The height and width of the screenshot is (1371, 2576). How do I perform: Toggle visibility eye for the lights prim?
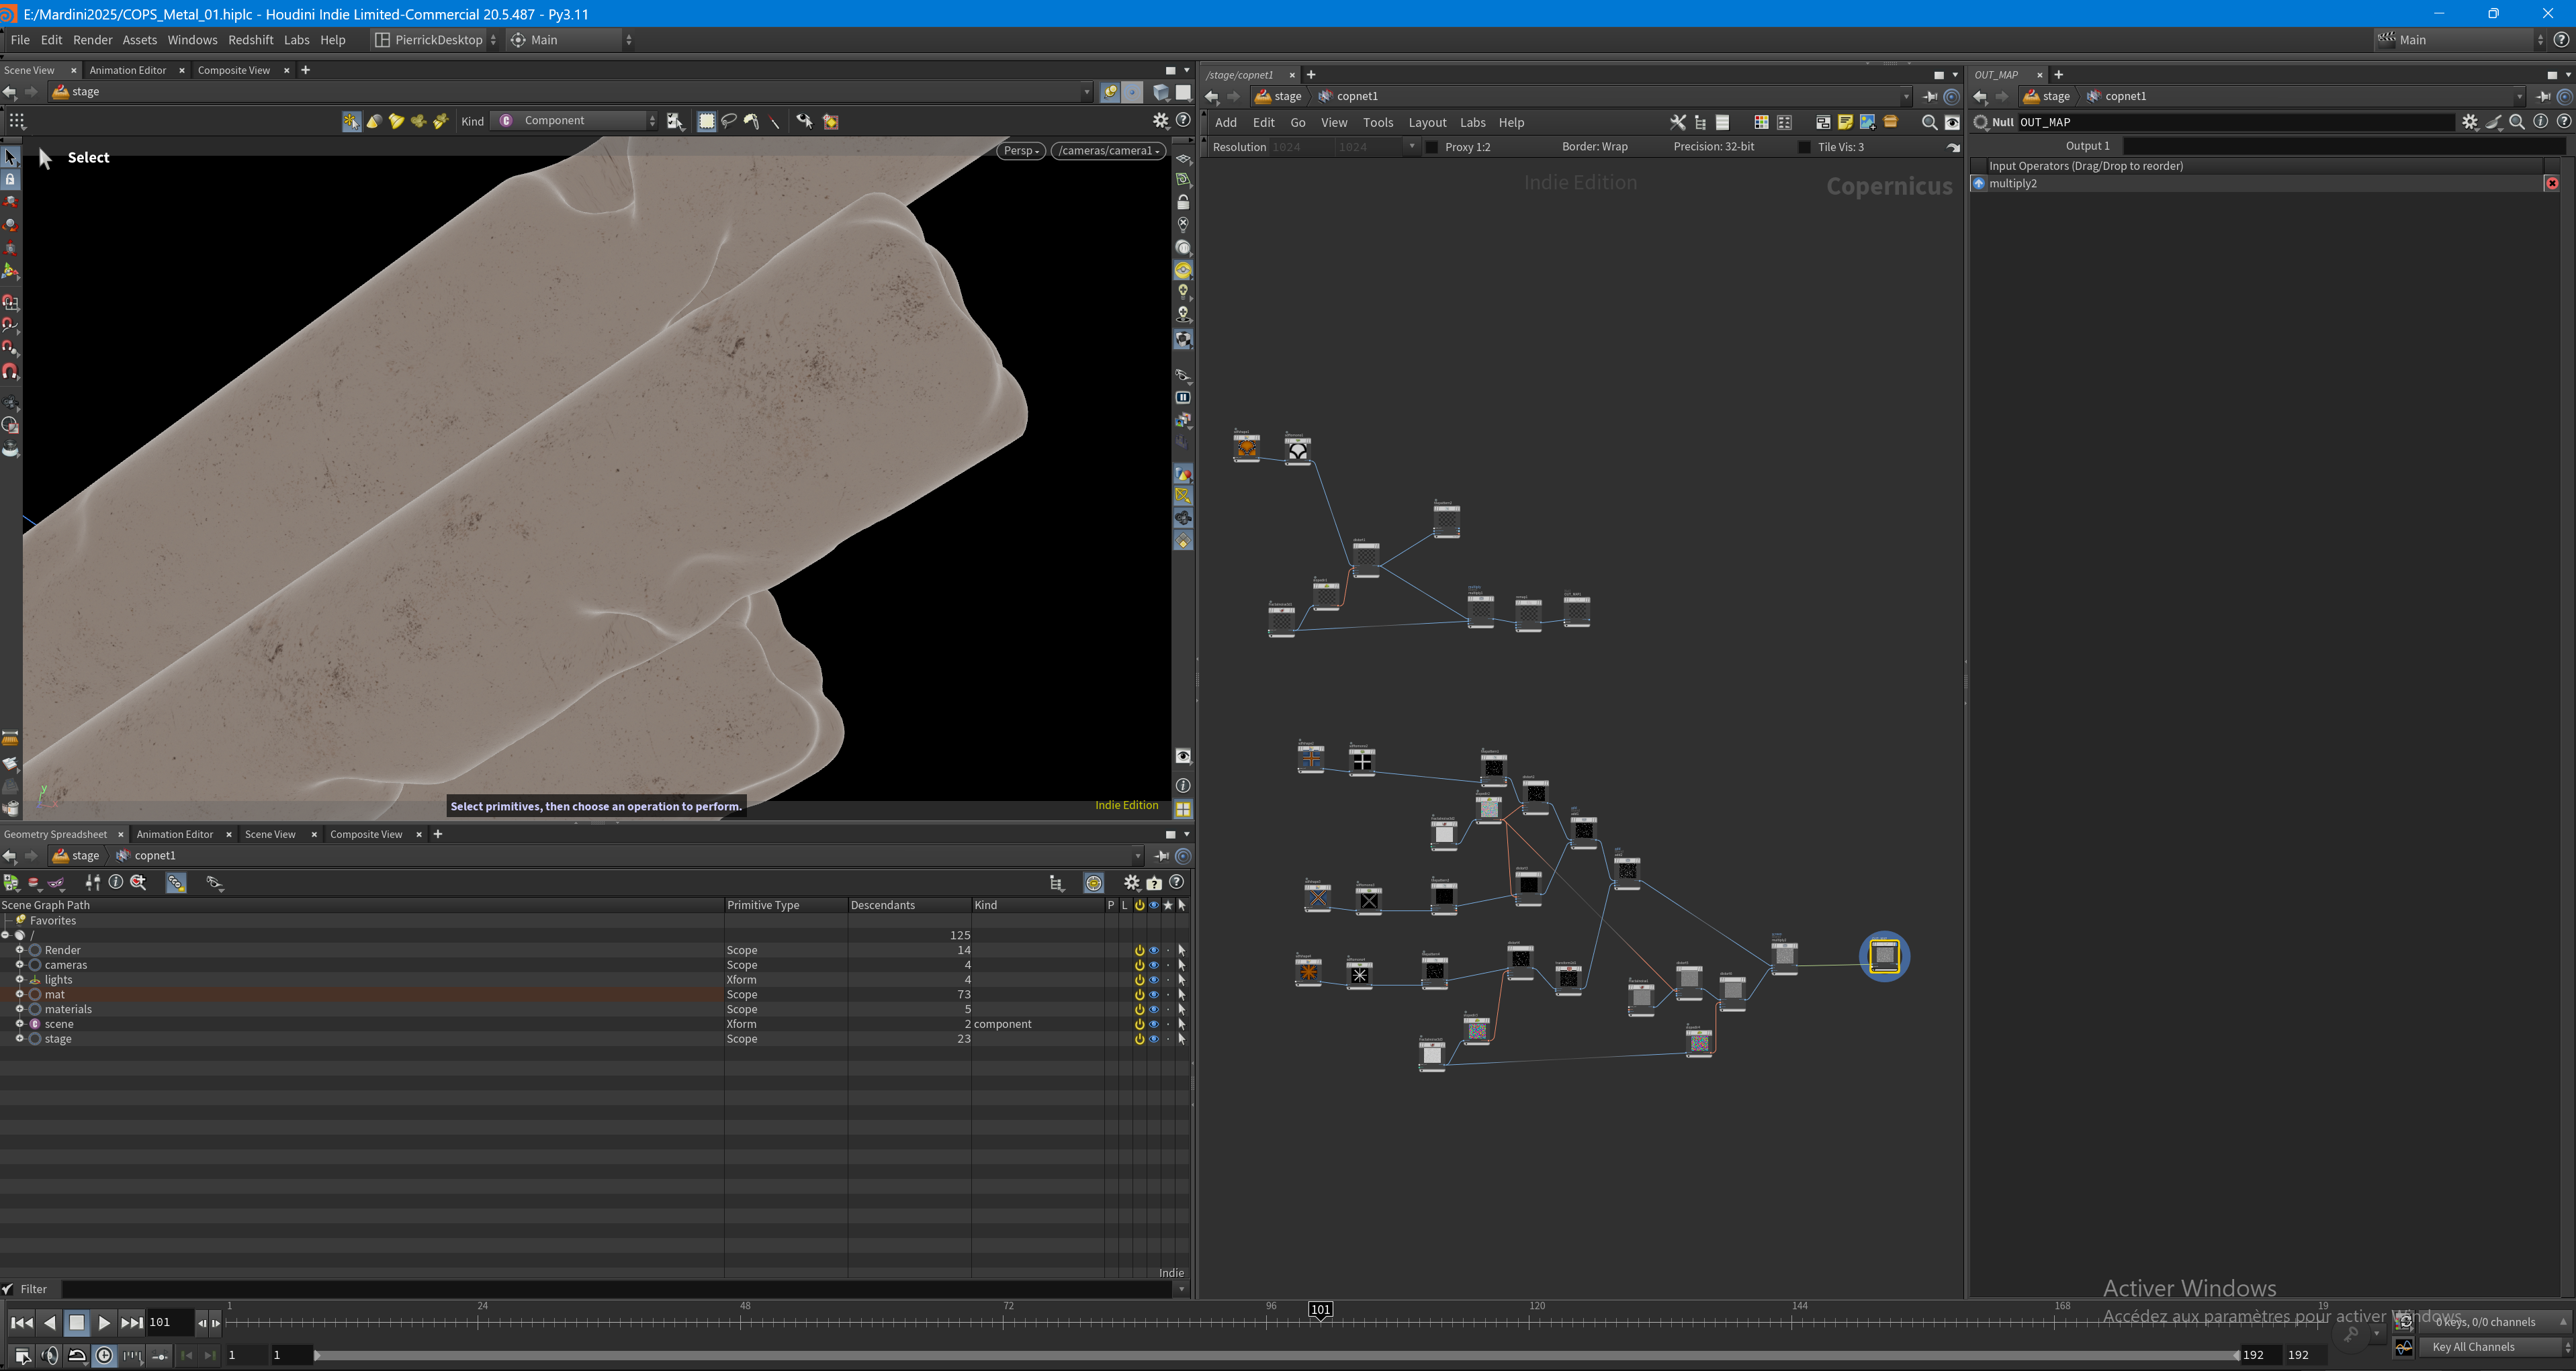pyautogui.click(x=1153, y=980)
